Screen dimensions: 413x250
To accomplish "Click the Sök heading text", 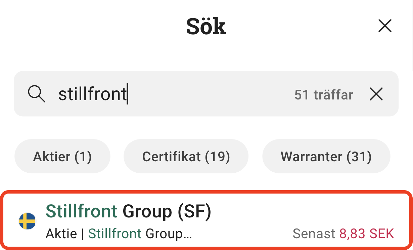I will pyautogui.click(x=206, y=26).
